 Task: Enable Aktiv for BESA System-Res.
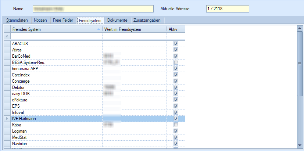pyautogui.click(x=176, y=62)
